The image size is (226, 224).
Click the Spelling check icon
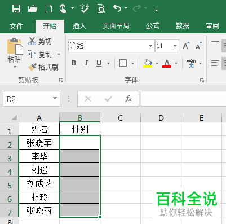coord(85,8)
